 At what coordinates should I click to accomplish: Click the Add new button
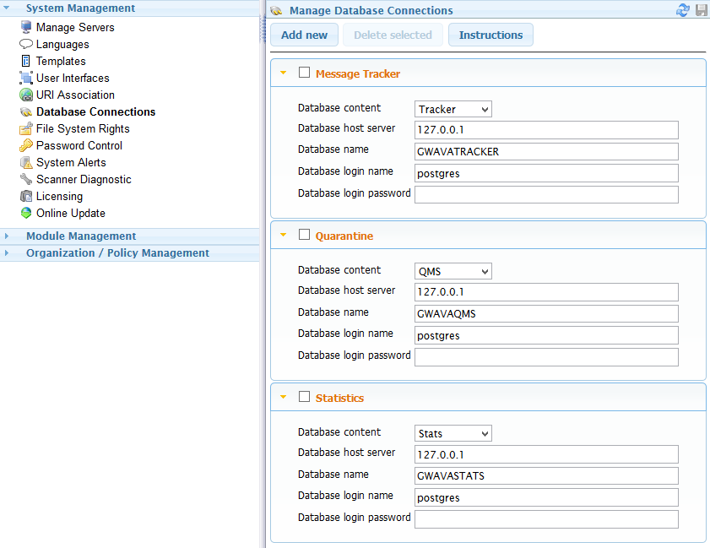tap(304, 35)
